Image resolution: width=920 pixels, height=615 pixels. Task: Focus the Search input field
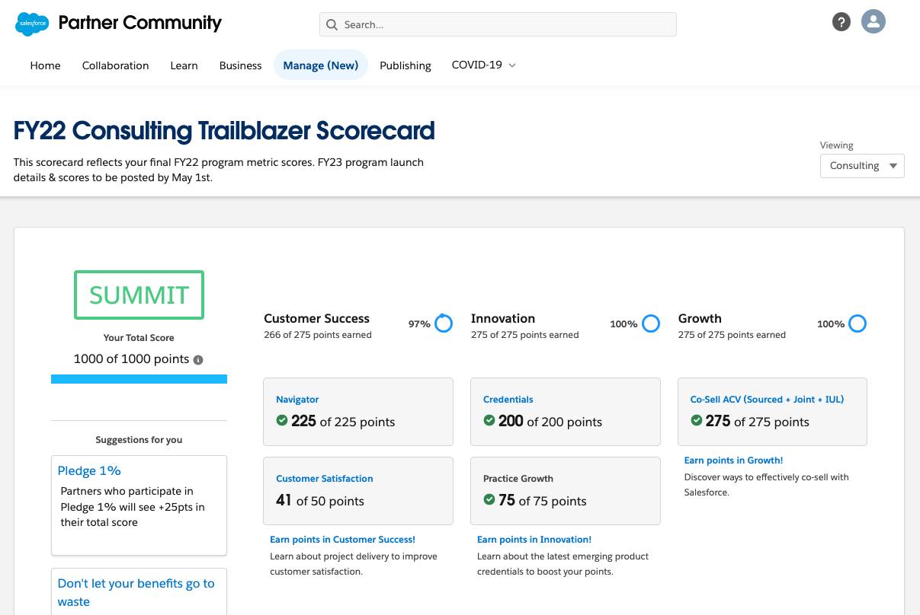click(498, 24)
